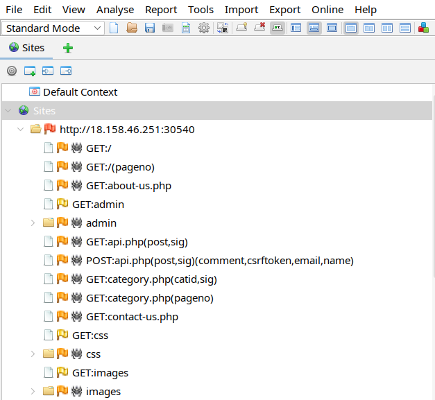Select the Default Context tree node
This screenshot has height=400, width=435.
80,92
